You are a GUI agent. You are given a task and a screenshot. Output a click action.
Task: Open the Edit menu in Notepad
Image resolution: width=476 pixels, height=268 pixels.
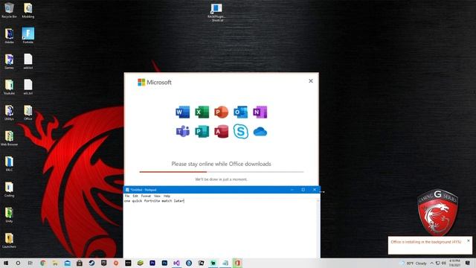pos(135,196)
